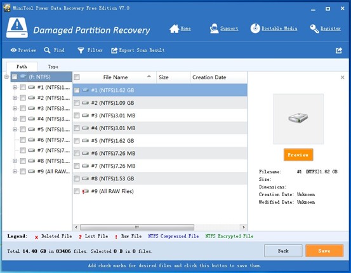Image resolution: width=351 pixels, height=273 pixels.
Task: Click the Back button
Action: point(283,251)
